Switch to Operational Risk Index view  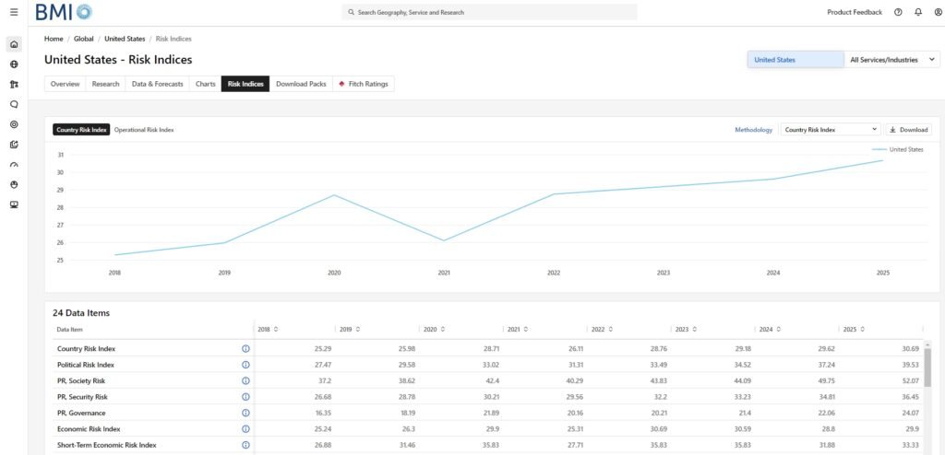pos(144,130)
